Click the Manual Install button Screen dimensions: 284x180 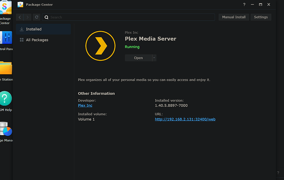(234, 17)
